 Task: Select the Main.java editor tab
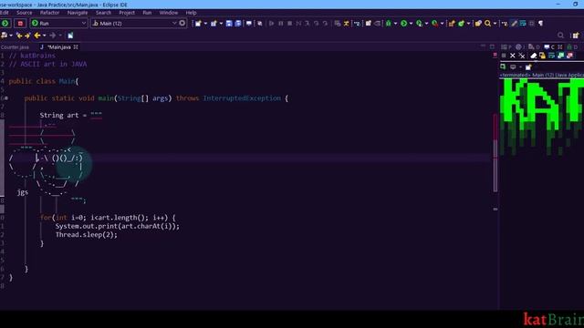click(58, 47)
